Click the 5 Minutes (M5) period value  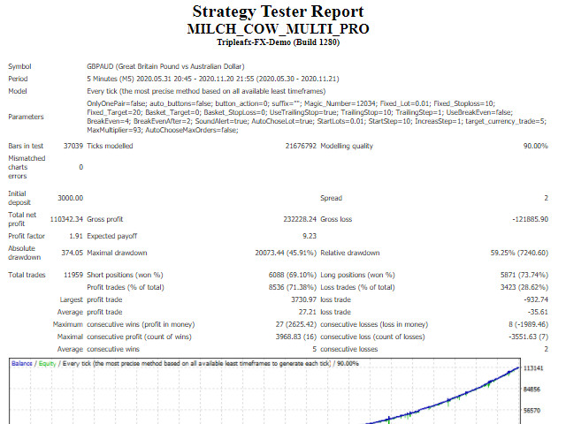213,79
